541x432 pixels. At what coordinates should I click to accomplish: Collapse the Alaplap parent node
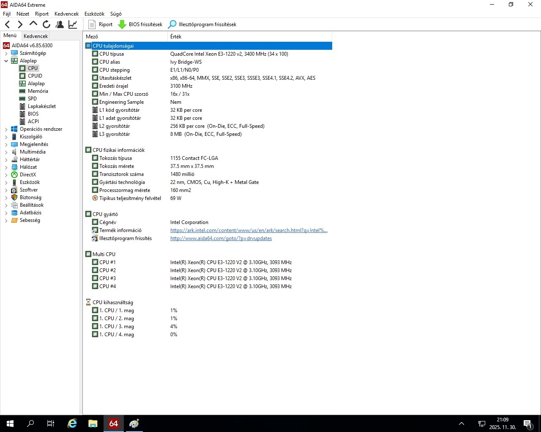pos(6,61)
